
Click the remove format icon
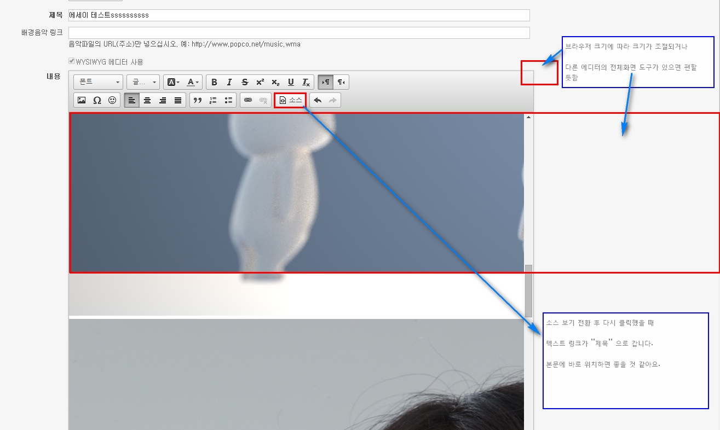(x=306, y=82)
